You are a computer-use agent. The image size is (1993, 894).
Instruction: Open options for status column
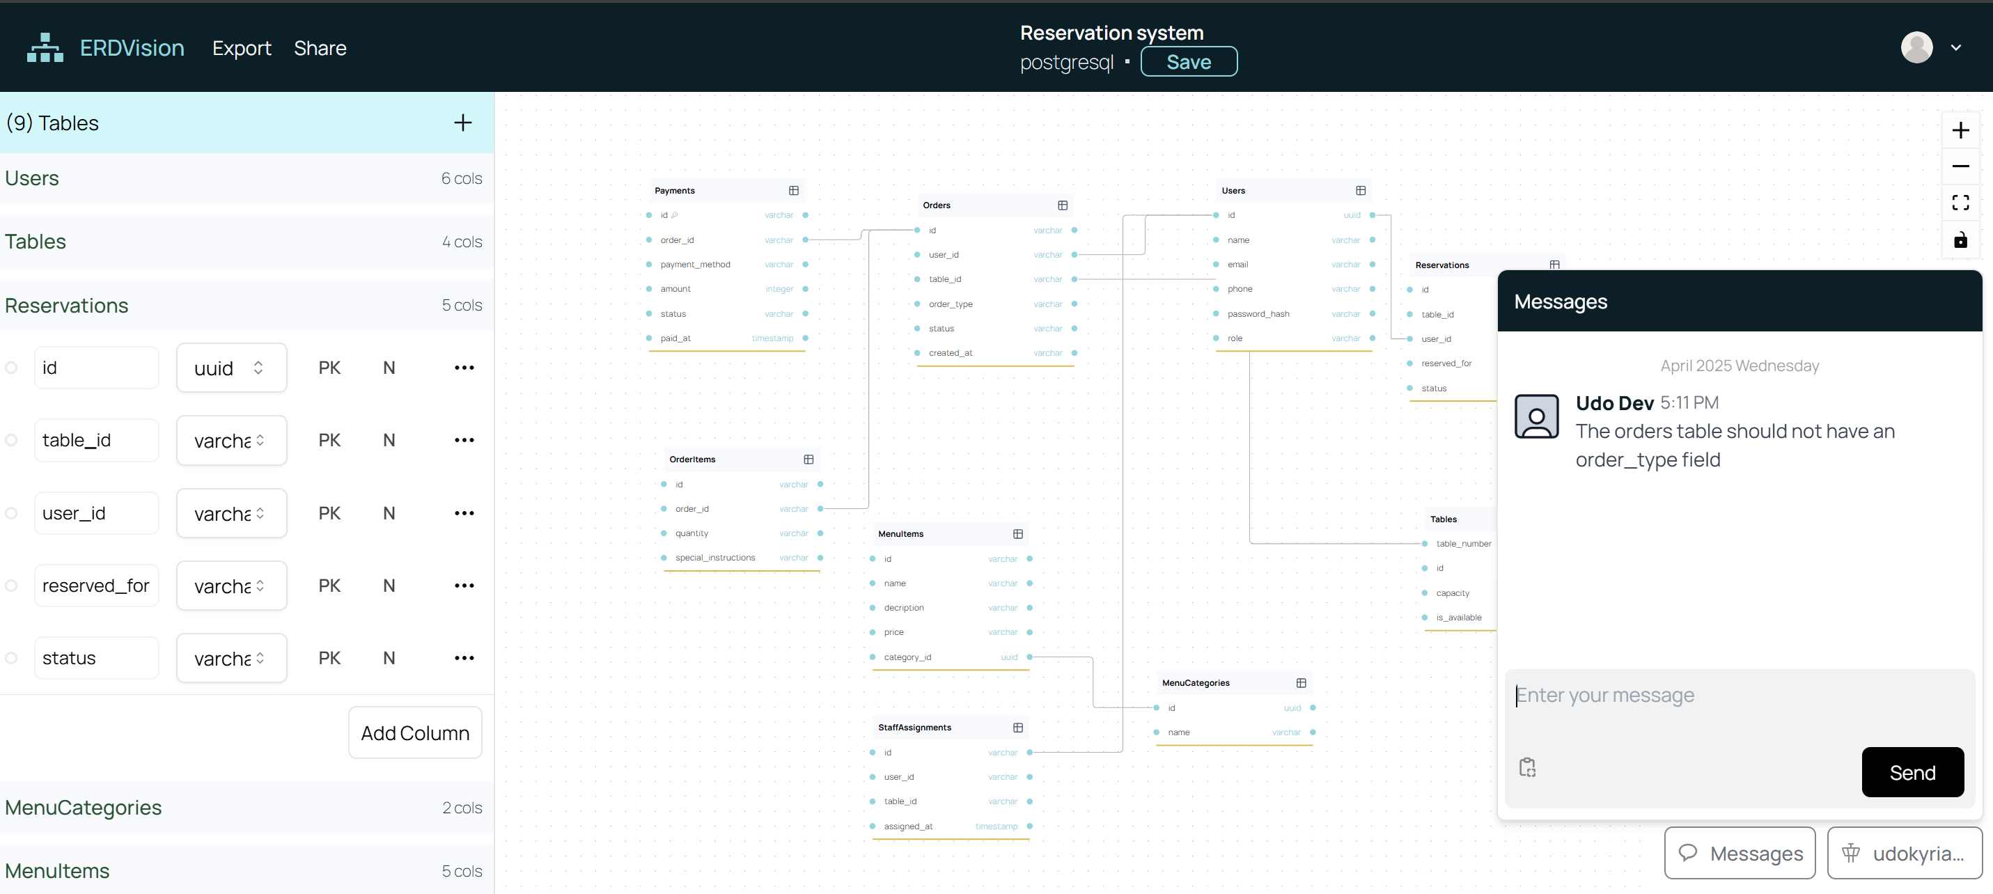point(464,658)
